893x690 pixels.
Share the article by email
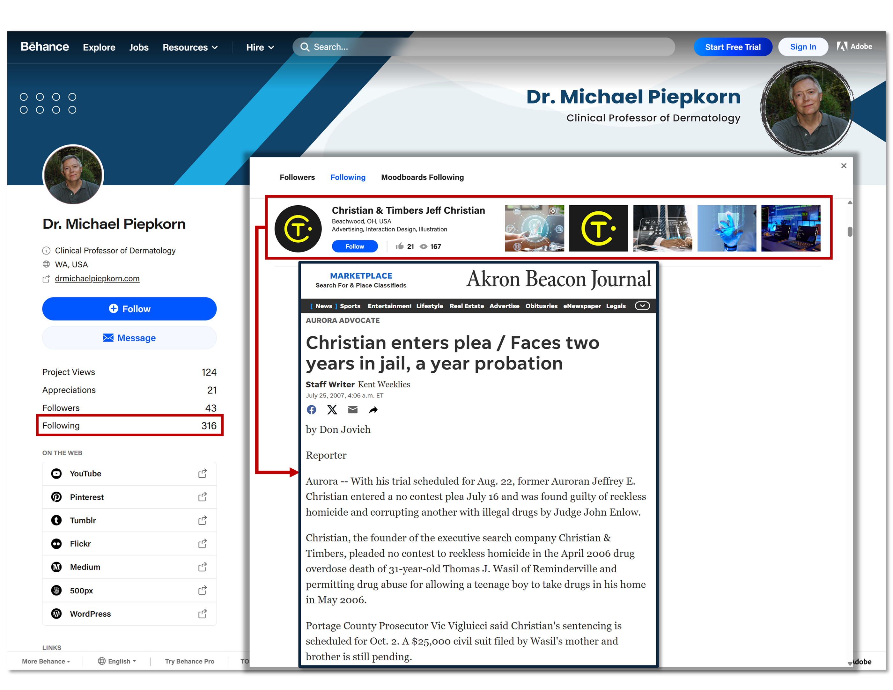tap(353, 410)
